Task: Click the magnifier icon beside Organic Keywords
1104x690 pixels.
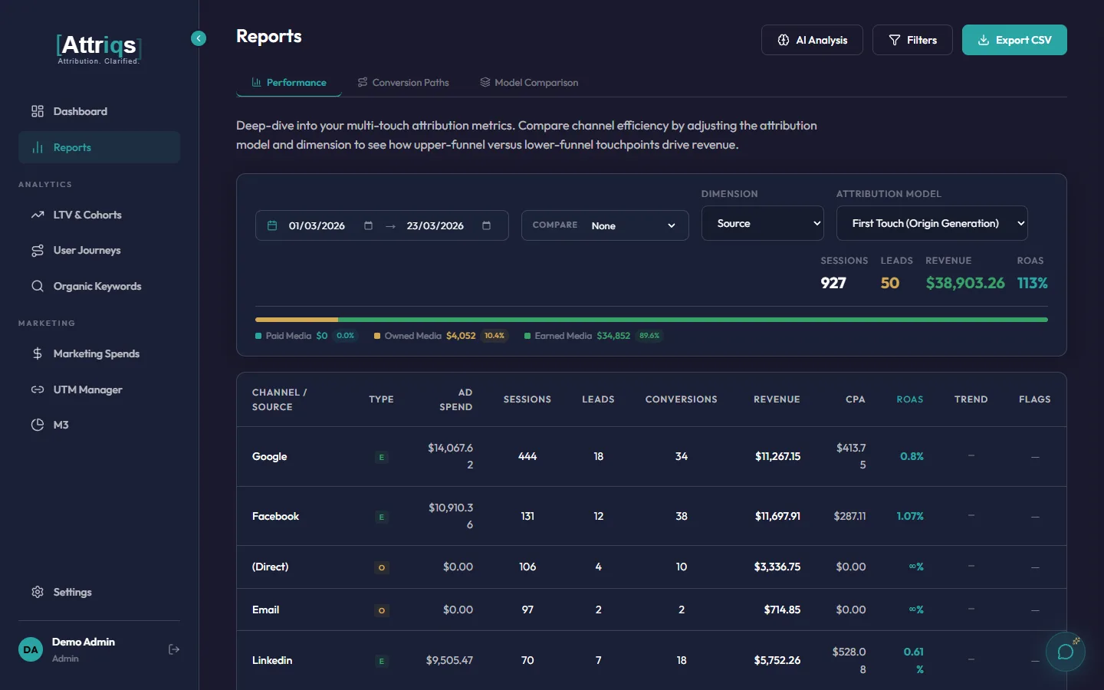Action: pyautogui.click(x=37, y=286)
